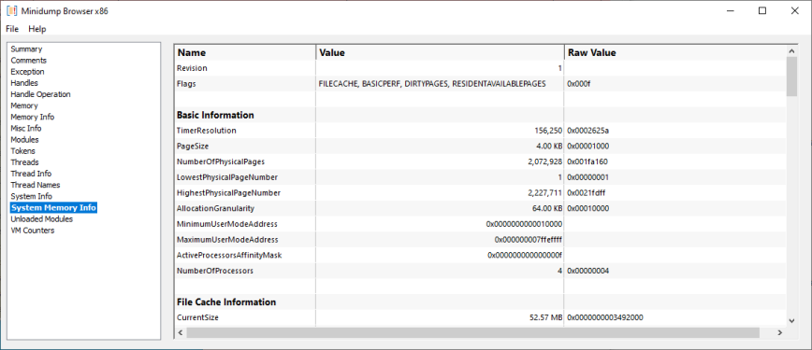Show the Threads section

[x=24, y=162]
